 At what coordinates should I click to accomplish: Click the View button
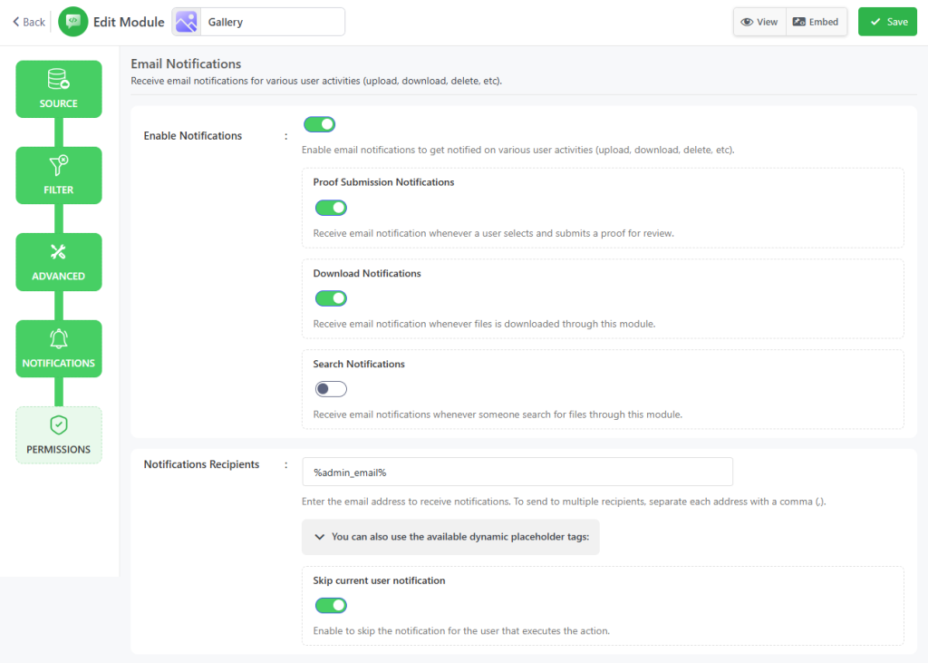[x=759, y=22]
